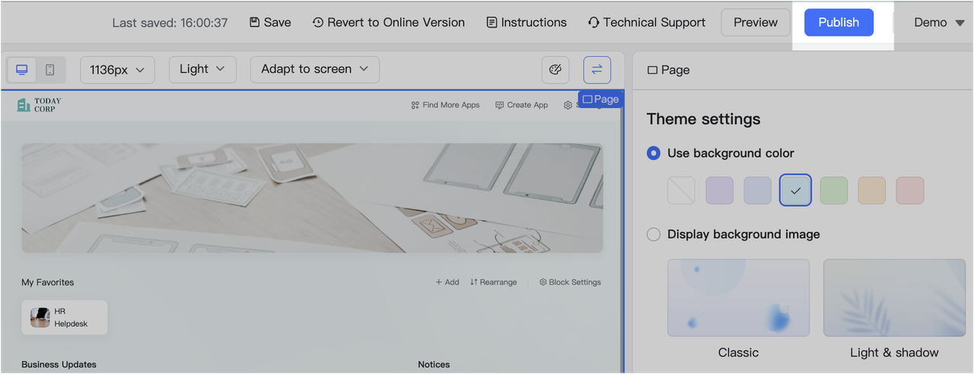Add a favorite with Add
This screenshot has width=974, height=374.
[x=447, y=282]
